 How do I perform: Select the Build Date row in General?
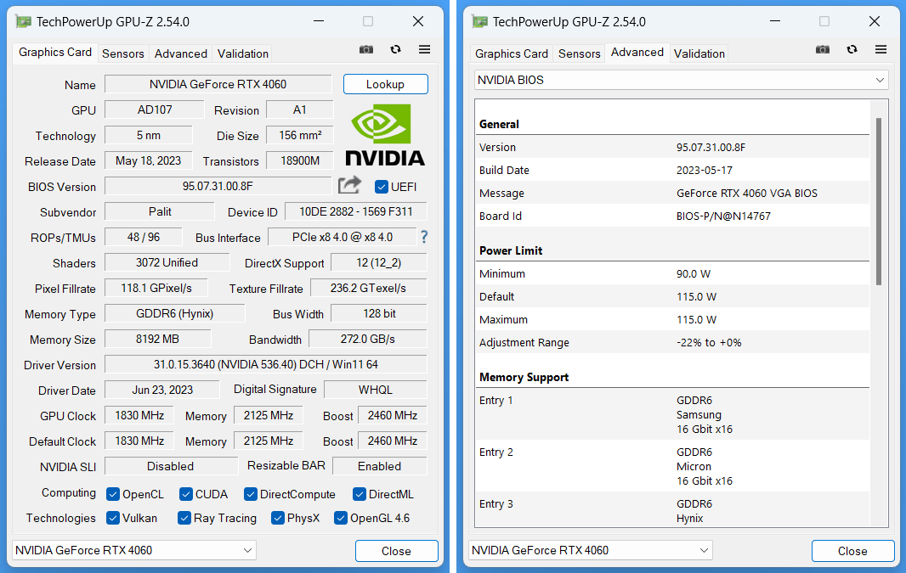(672, 171)
